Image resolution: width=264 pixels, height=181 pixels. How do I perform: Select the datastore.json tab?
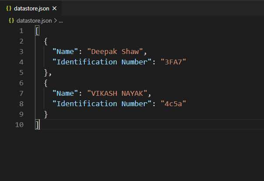(31, 9)
